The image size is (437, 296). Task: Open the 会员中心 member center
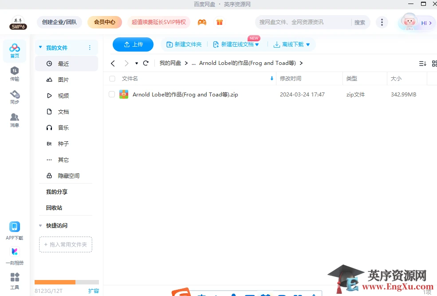click(105, 22)
